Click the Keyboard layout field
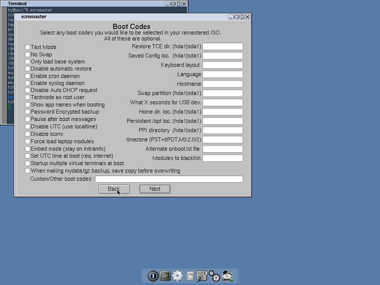Image resolution: width=380 pixels, height=285 pixels. [x=223, y=65]
